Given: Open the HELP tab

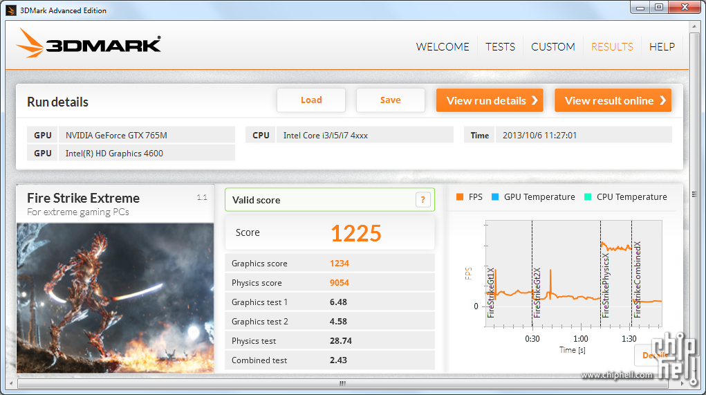Looking at the screenshot, I should point(662,47).
